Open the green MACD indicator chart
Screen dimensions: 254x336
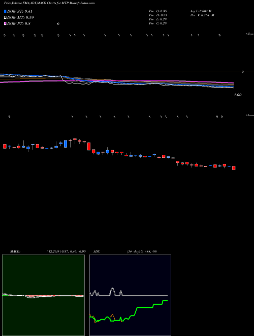coord(43,295)
